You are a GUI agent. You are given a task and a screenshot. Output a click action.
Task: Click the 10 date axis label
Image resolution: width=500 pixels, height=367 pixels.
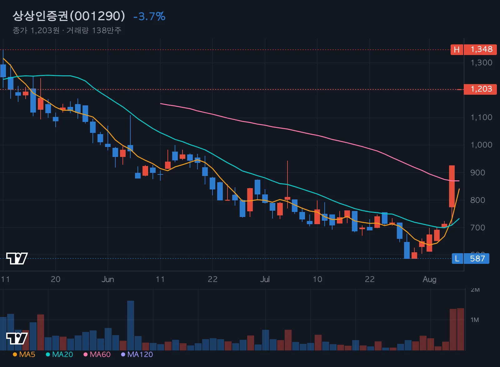(x=317, y=279)
